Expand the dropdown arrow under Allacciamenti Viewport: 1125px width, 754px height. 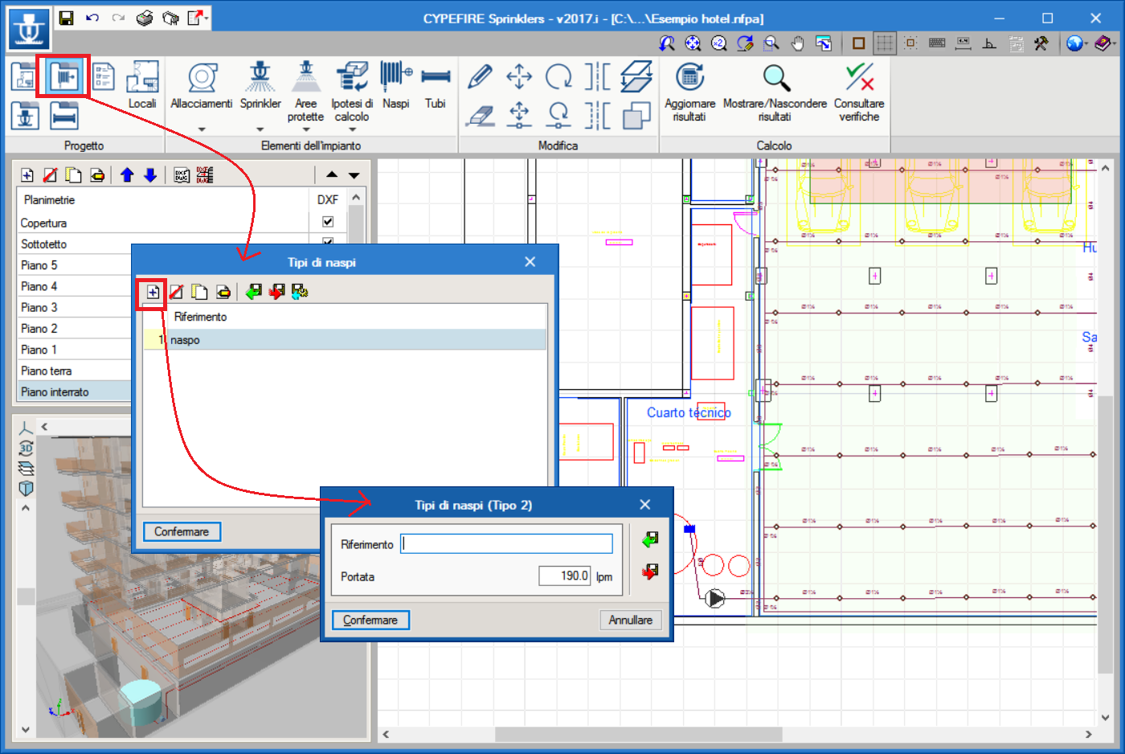(202, 129)
